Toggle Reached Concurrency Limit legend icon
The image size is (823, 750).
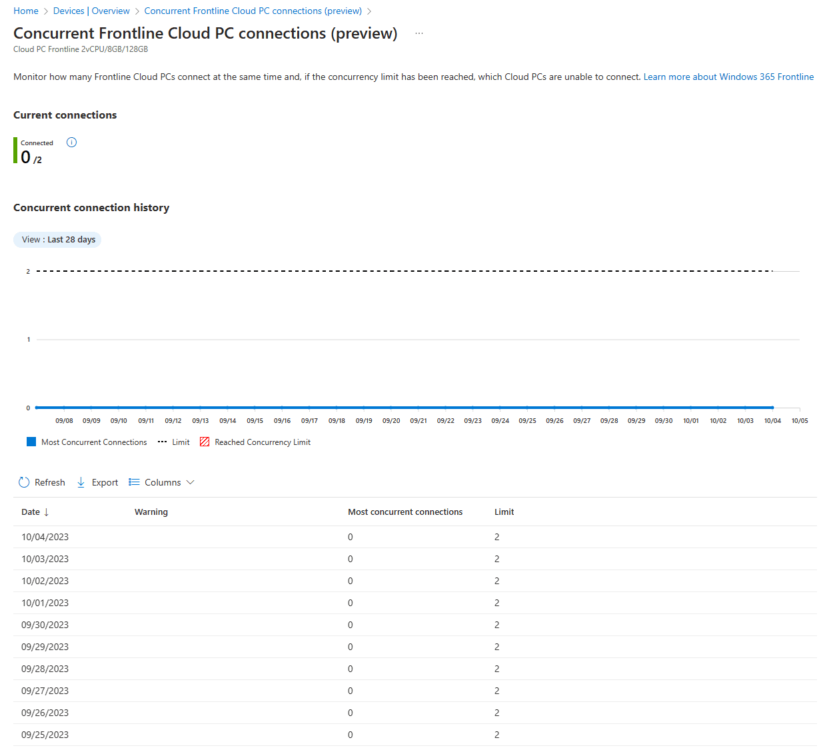pyautogui.click(x=205, y=442)
